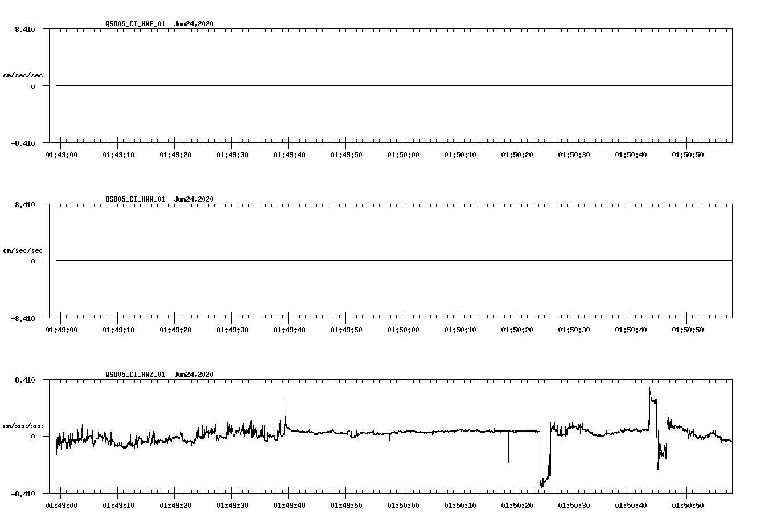Click 01:49:00 time label under HNE plot
This screenshot has width=773, height=526.
coord(61,155)
